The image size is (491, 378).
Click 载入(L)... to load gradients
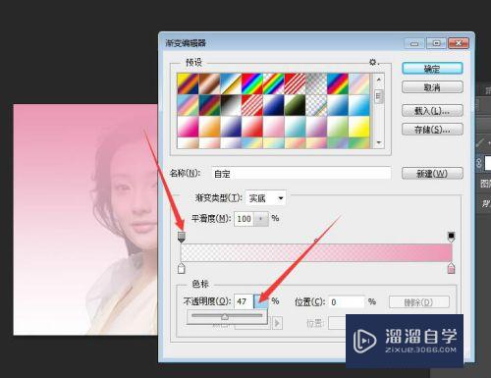click(432, 111)
